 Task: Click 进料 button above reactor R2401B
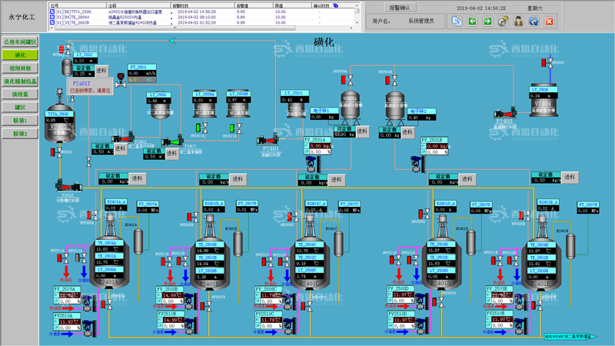pyautogui.click(x=238, y=179)
